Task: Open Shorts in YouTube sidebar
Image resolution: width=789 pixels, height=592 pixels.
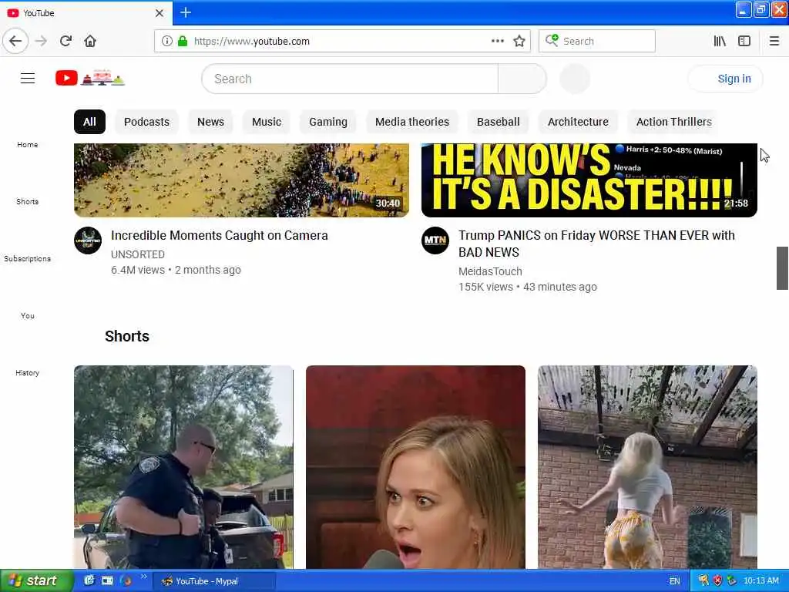Action: tap(27, 201)
